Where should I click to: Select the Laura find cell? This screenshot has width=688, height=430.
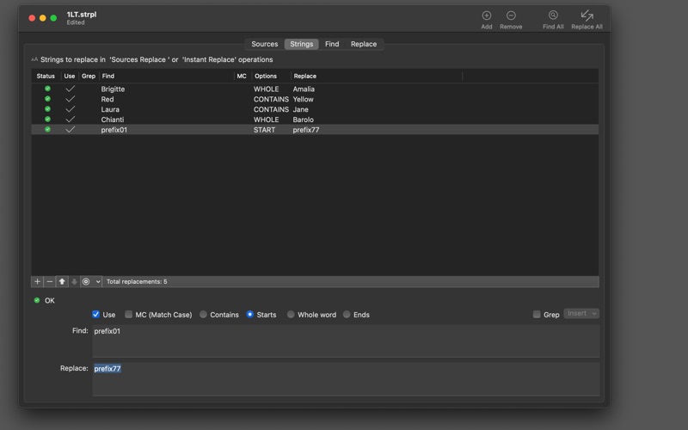110,109
